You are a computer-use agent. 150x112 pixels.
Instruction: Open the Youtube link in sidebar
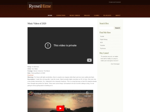(102, 45)
